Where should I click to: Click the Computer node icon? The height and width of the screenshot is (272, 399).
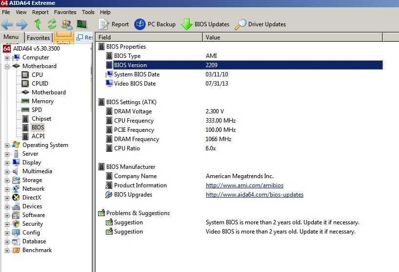coord(16,57)
